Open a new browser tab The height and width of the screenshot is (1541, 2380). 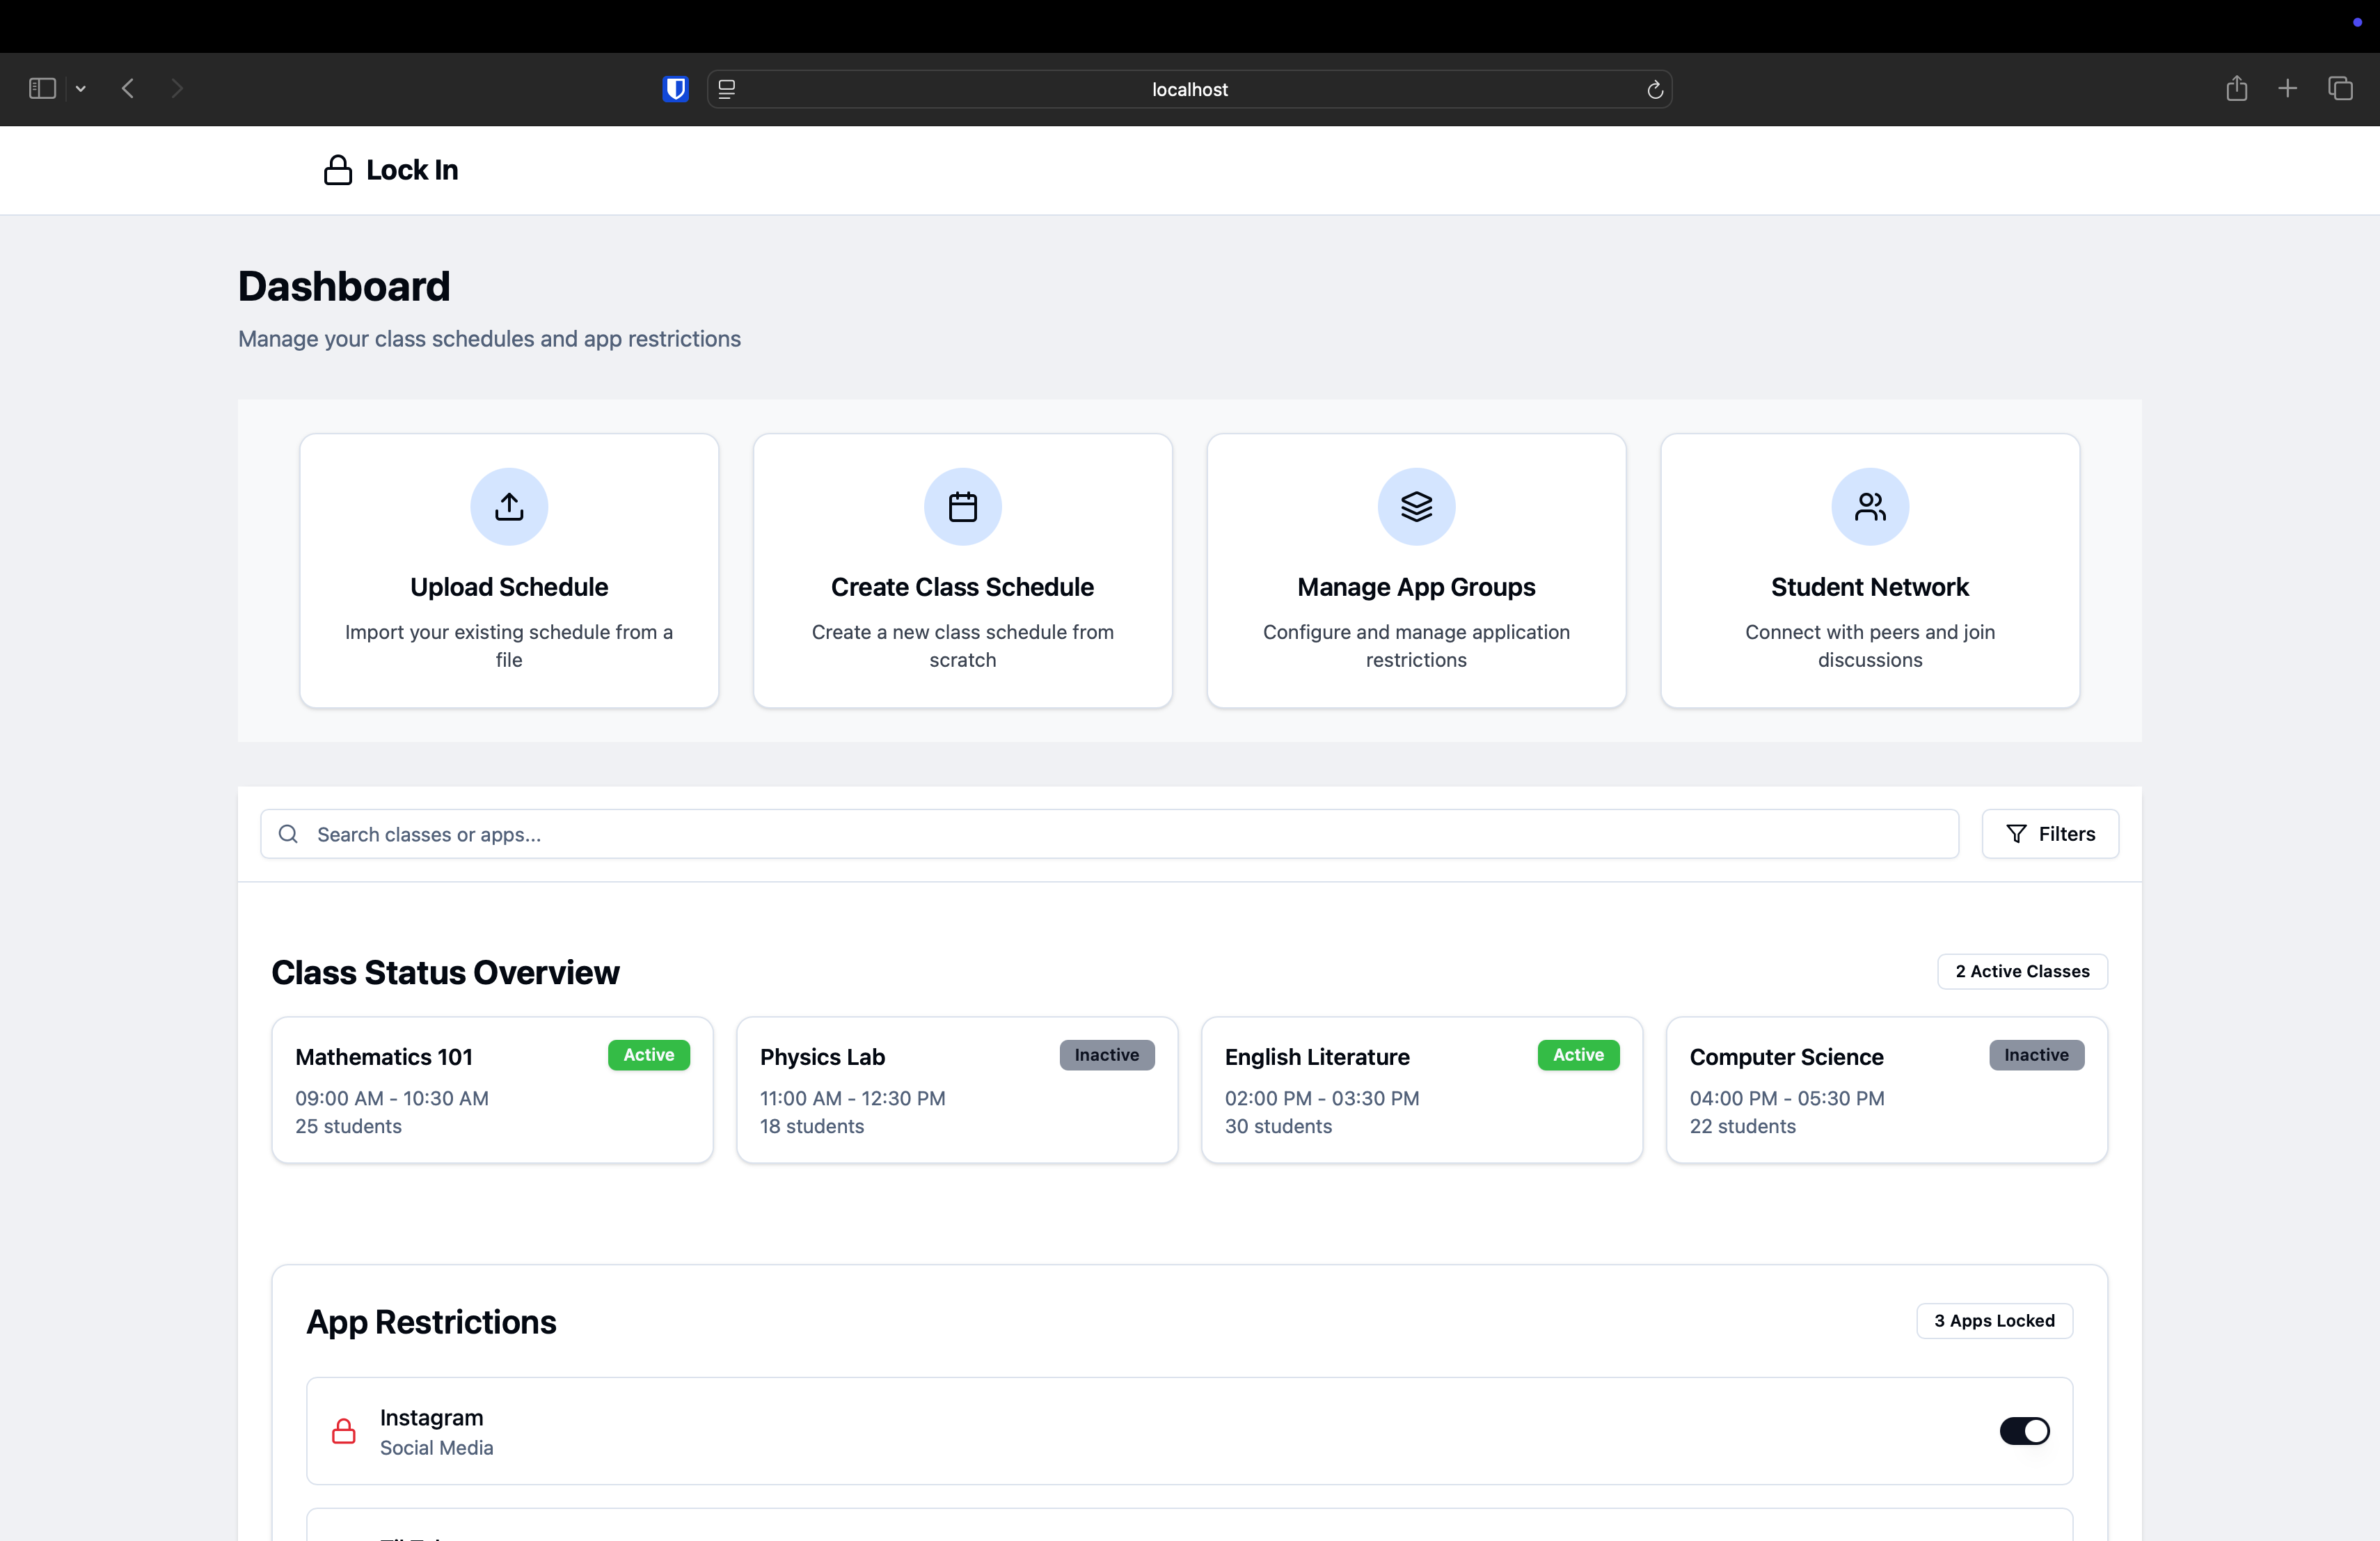click(2287, 89)
